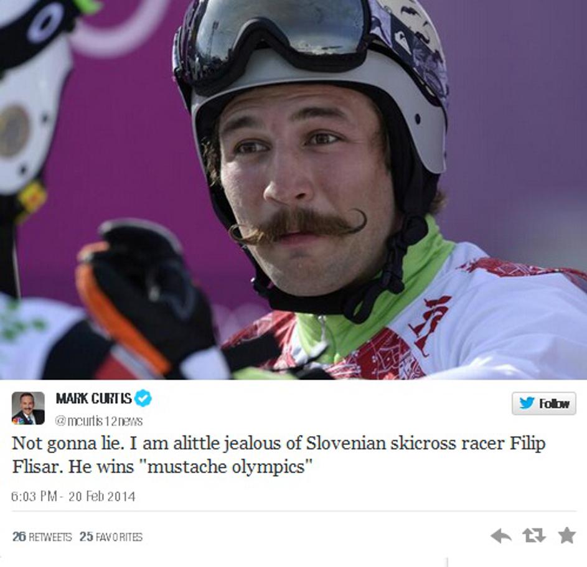
Task: Click the skier's mustache in the photo
Action: pos(298,226)
